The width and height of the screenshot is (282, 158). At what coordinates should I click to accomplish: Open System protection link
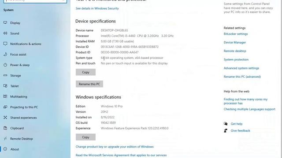pos(236,60)
